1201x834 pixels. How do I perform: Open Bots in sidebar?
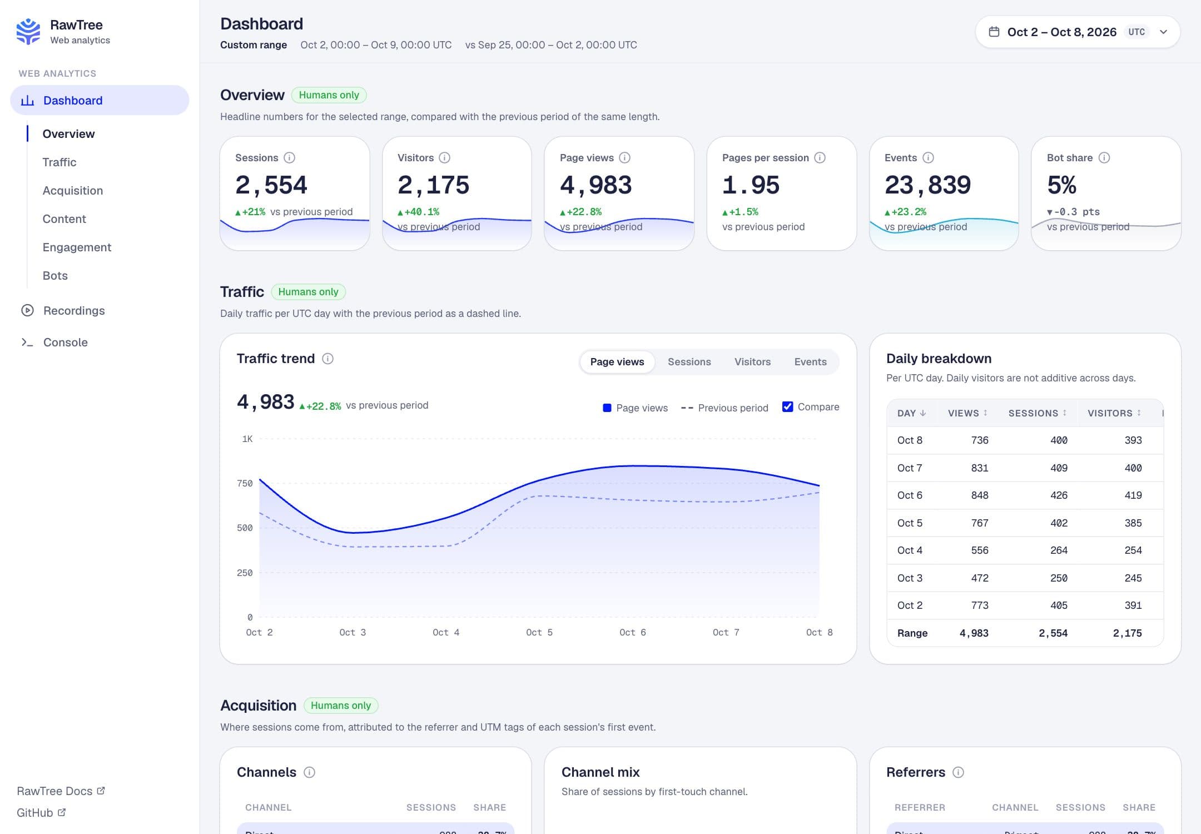tap(55, 276)
